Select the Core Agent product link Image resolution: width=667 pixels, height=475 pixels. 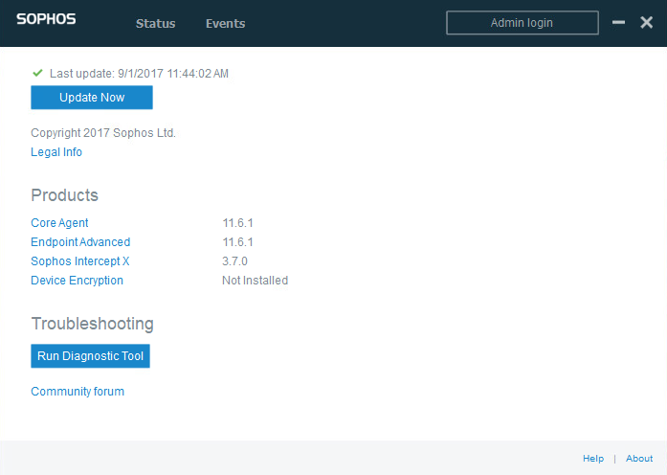[x=59, y=223]
